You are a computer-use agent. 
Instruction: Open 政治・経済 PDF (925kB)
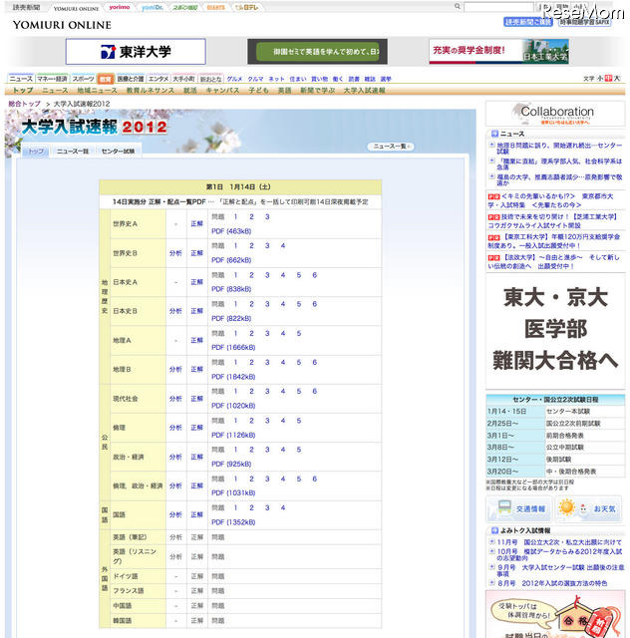point(231,464)
